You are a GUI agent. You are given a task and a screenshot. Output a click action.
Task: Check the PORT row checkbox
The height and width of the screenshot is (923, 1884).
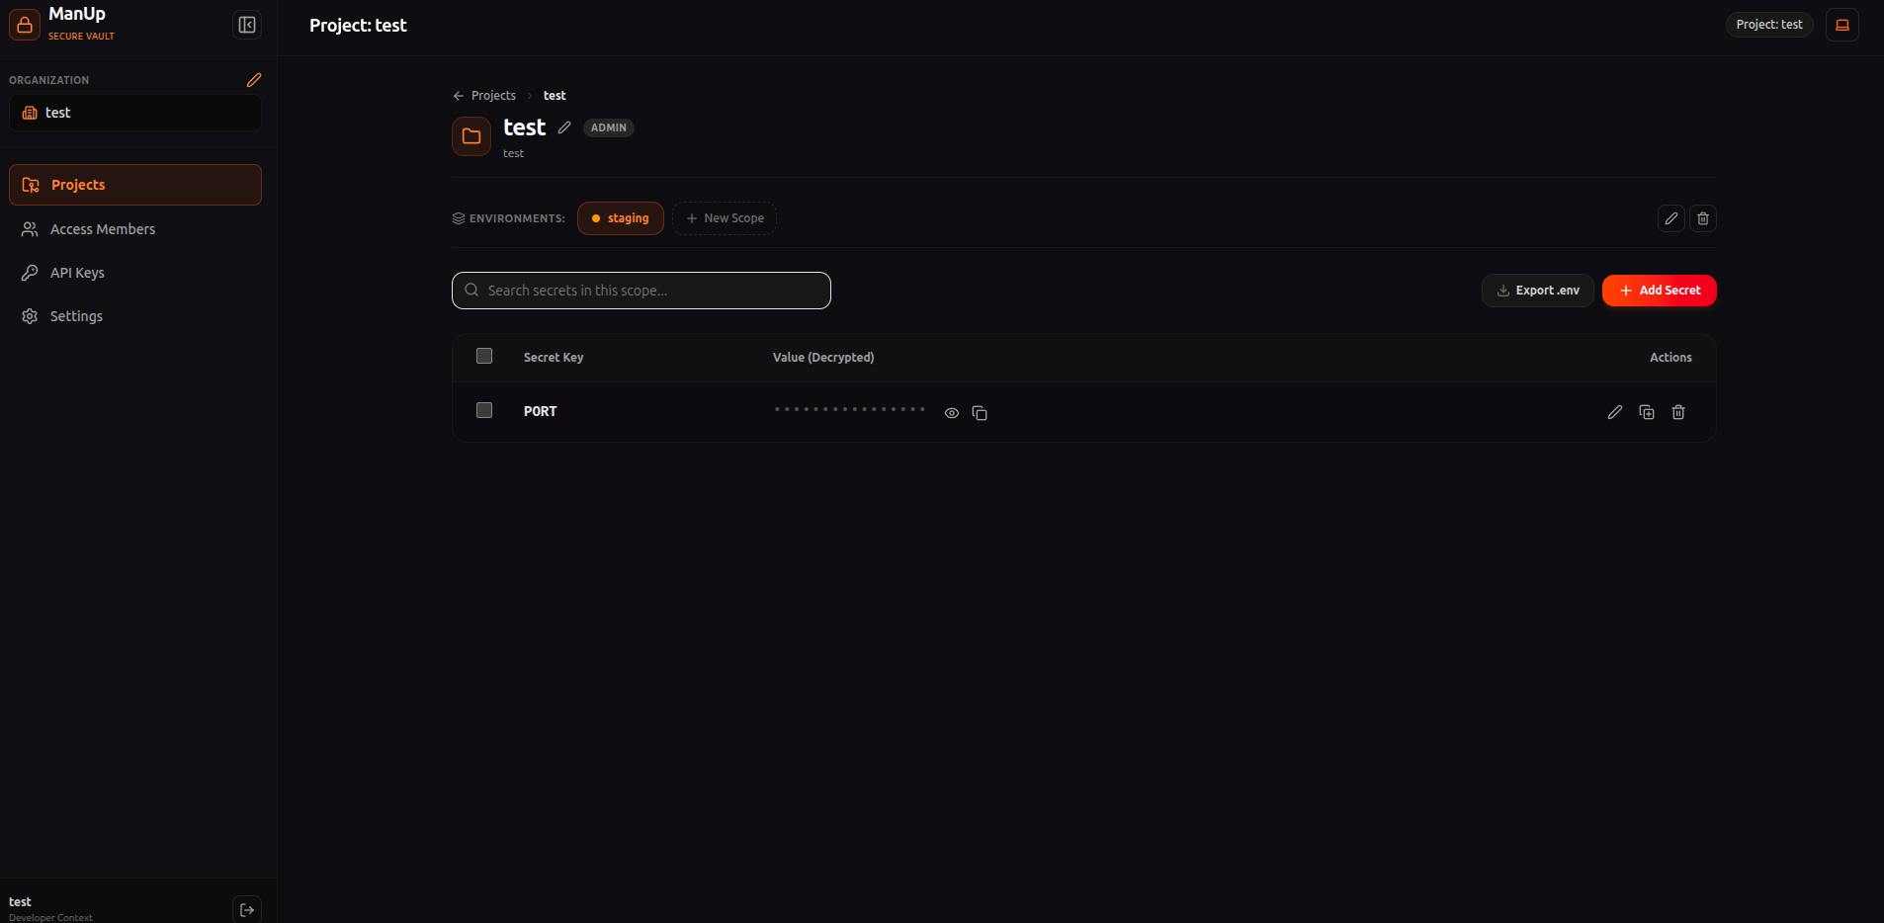click(484, 410)
